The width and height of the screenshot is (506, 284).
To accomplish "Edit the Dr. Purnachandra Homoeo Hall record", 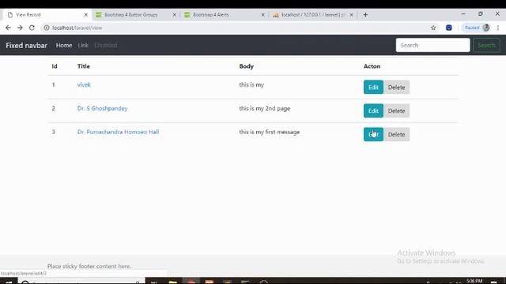I will click(373, 135).
